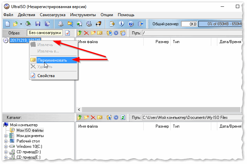Click the image pane Путь field showing /

tap(192, 33)
